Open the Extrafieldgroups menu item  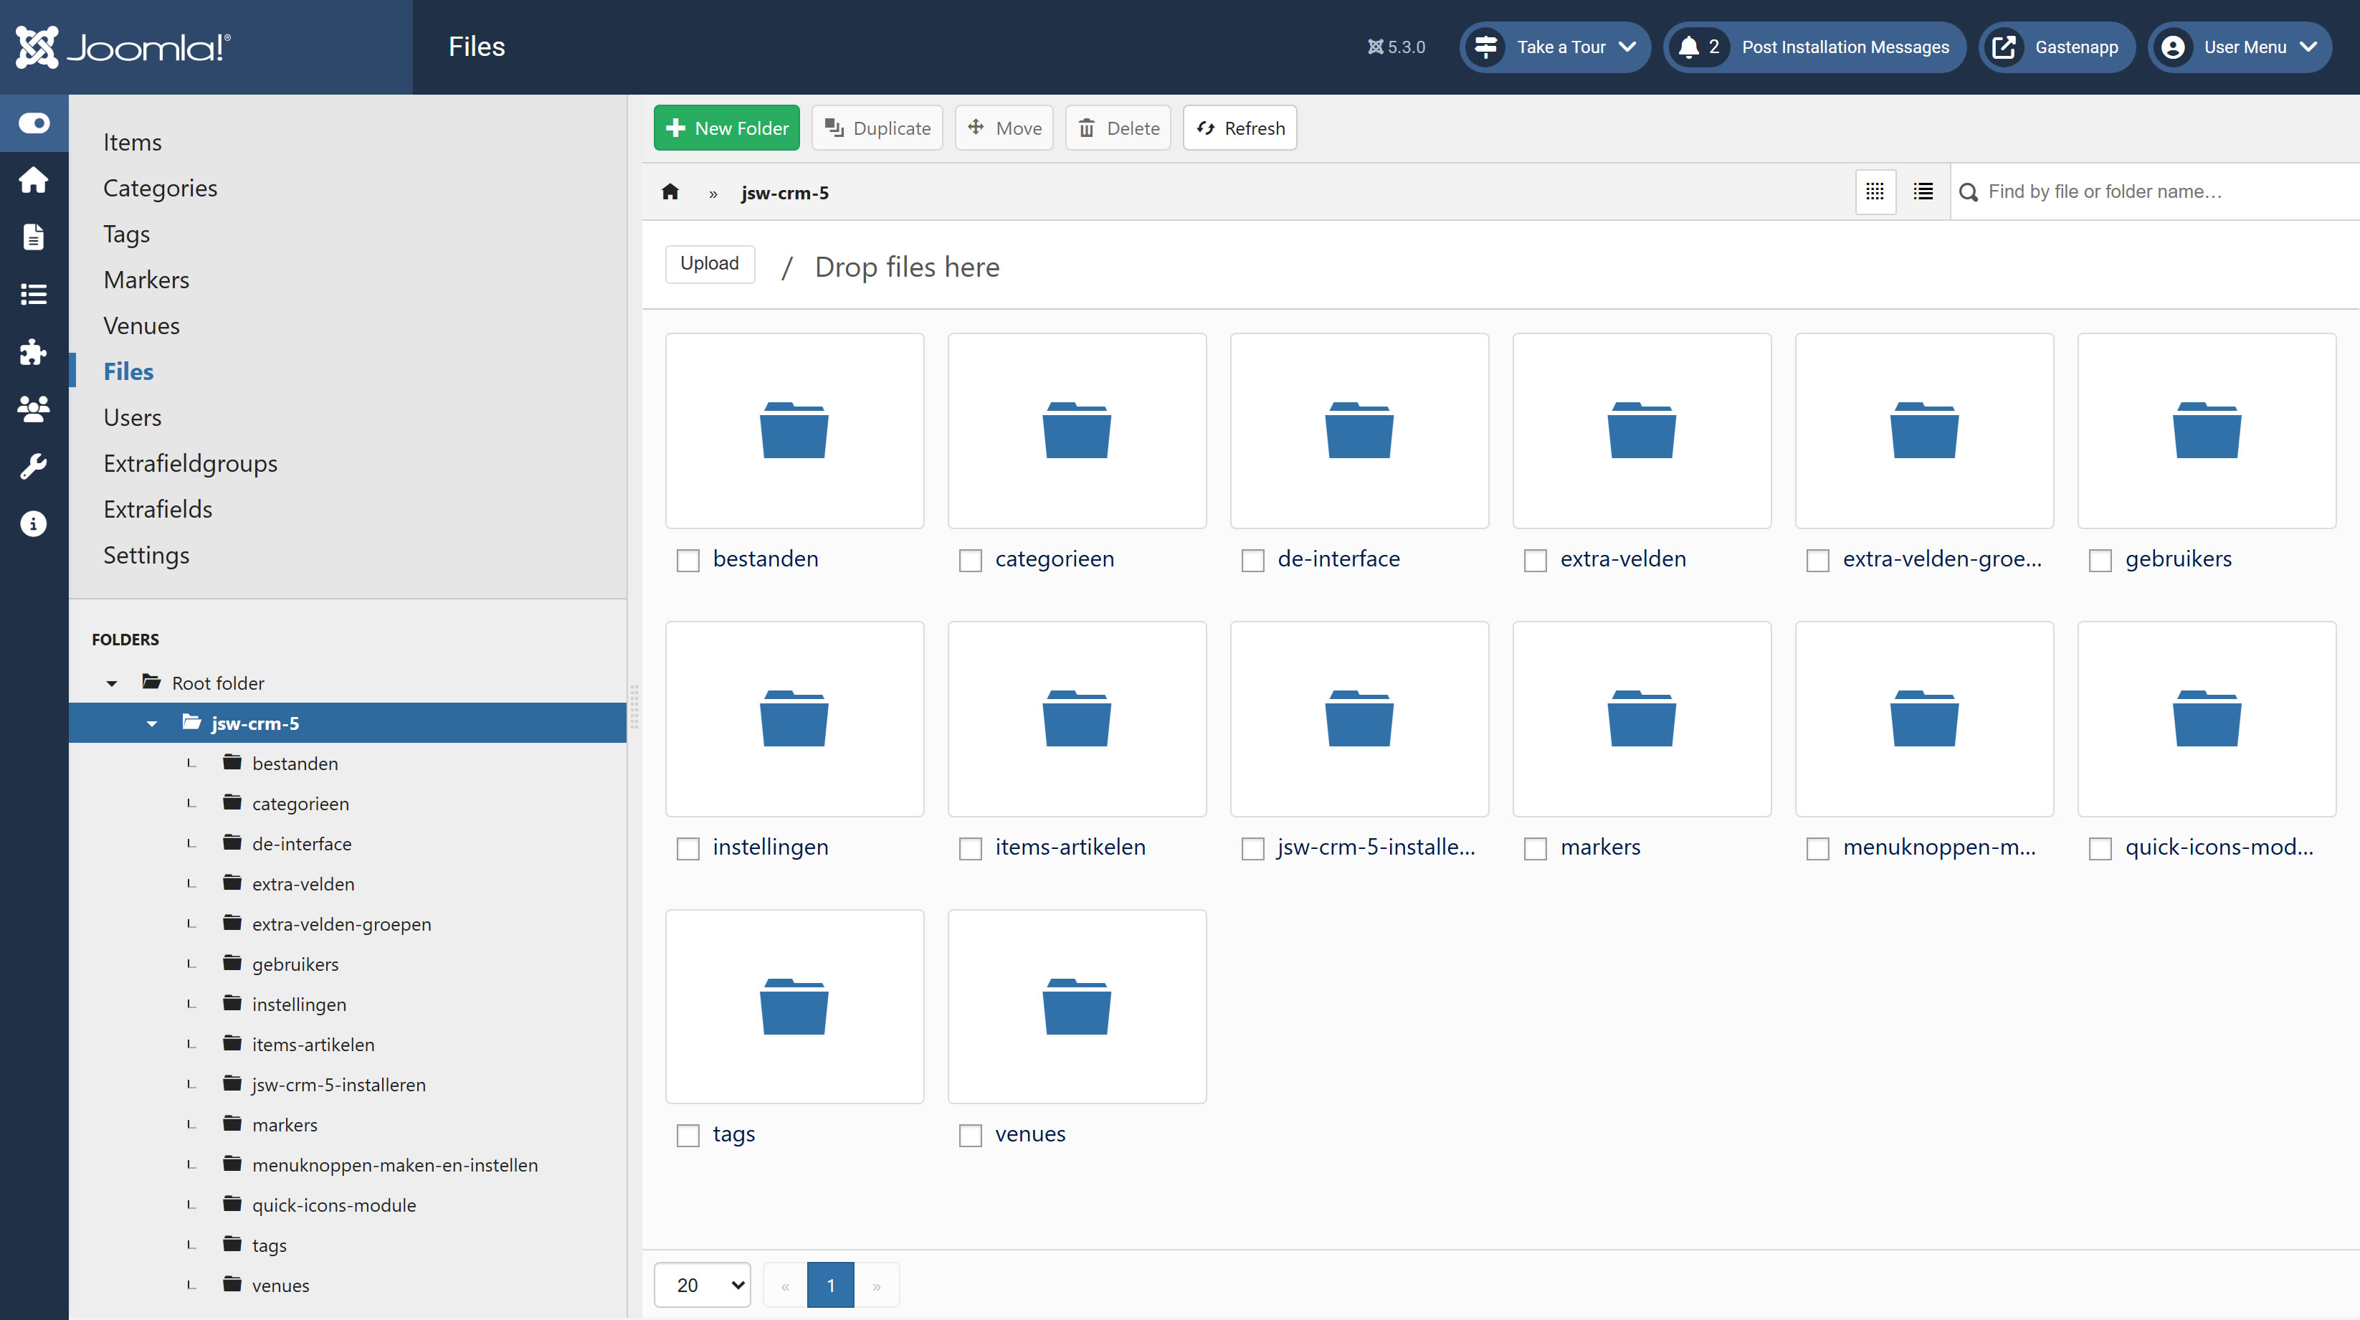pyautogui.click(x=190, y=463)
